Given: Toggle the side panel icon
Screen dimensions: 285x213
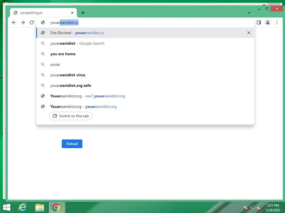Looking at the screenshot, I should click(x=259, y=22).
